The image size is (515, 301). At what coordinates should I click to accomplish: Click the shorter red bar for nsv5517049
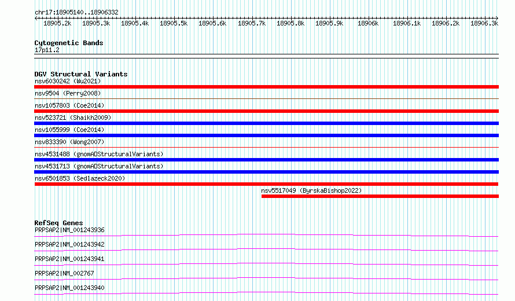point(380,196)
